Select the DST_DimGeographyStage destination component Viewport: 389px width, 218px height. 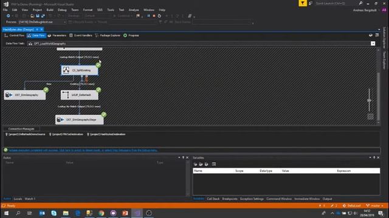point(80,120)
